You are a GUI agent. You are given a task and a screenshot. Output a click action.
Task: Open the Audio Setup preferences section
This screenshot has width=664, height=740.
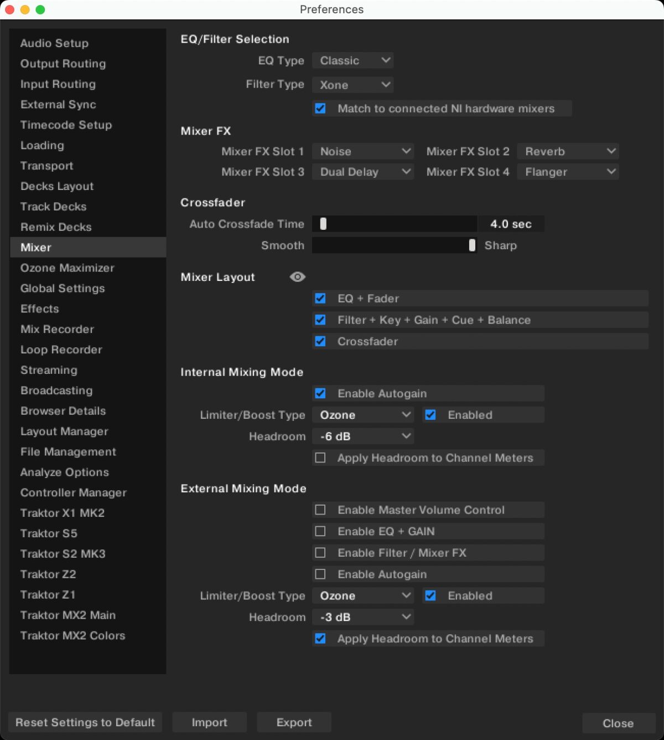tap(54, 43)
